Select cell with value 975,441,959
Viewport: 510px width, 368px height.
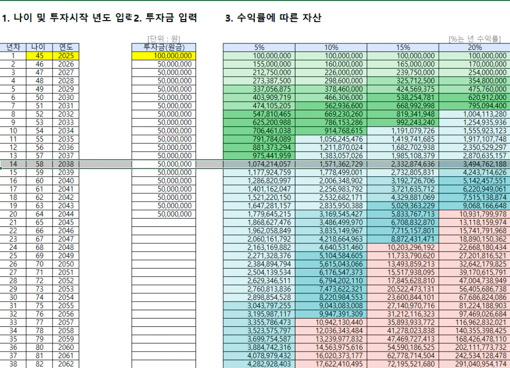pos(259,156)
